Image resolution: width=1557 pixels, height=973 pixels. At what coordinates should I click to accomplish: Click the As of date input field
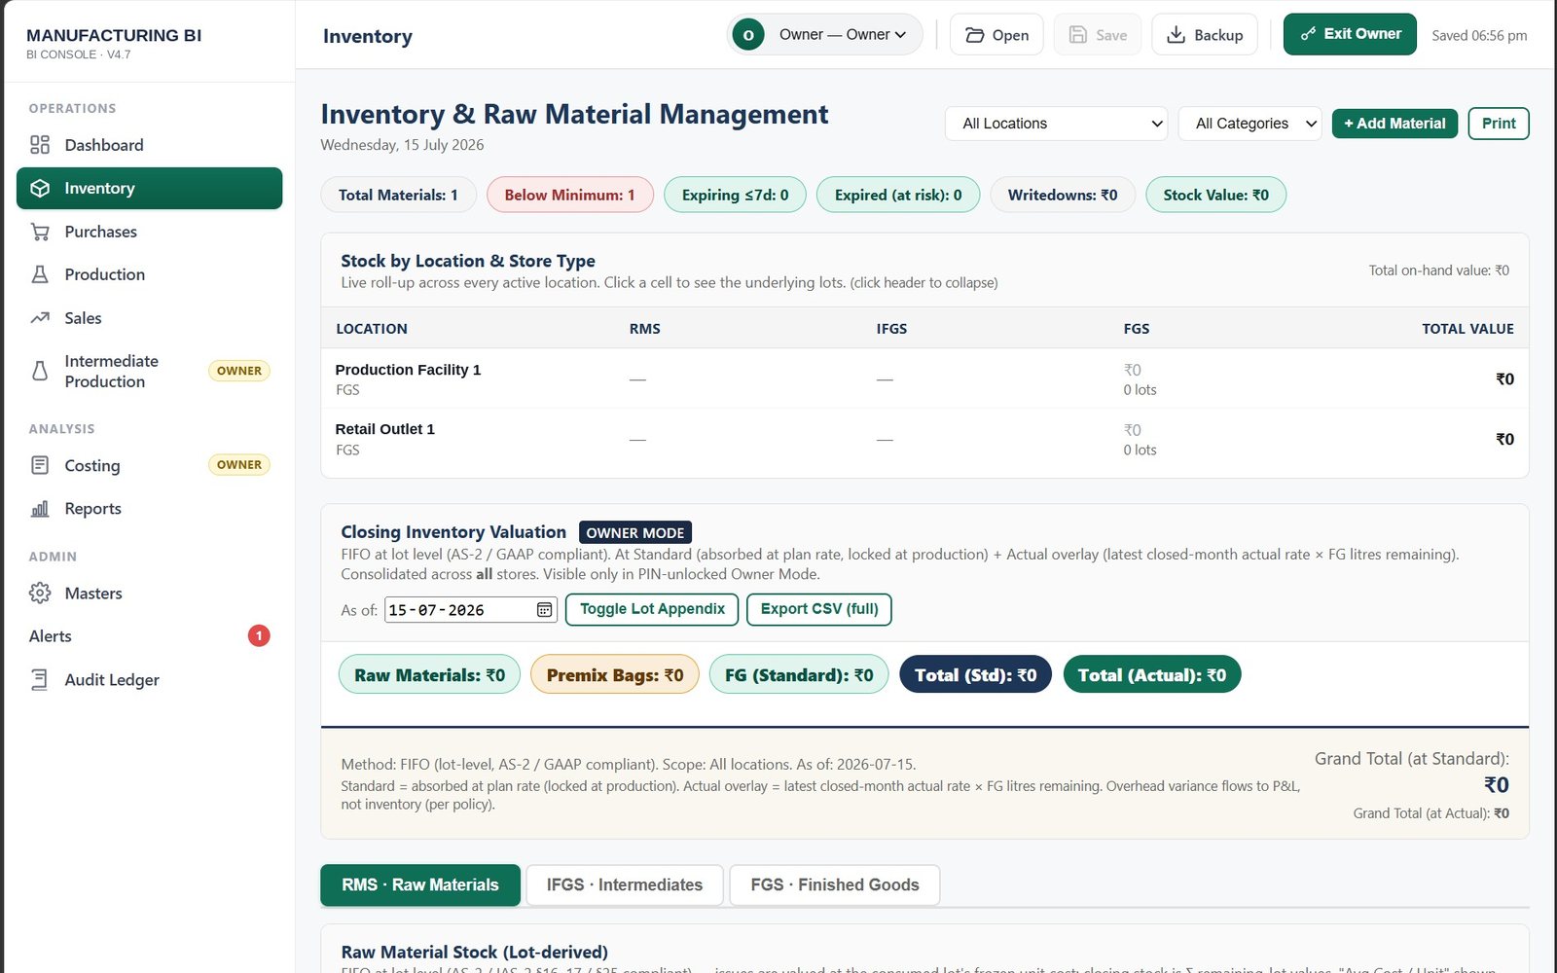pyautogui.click(x=471, y=610)
